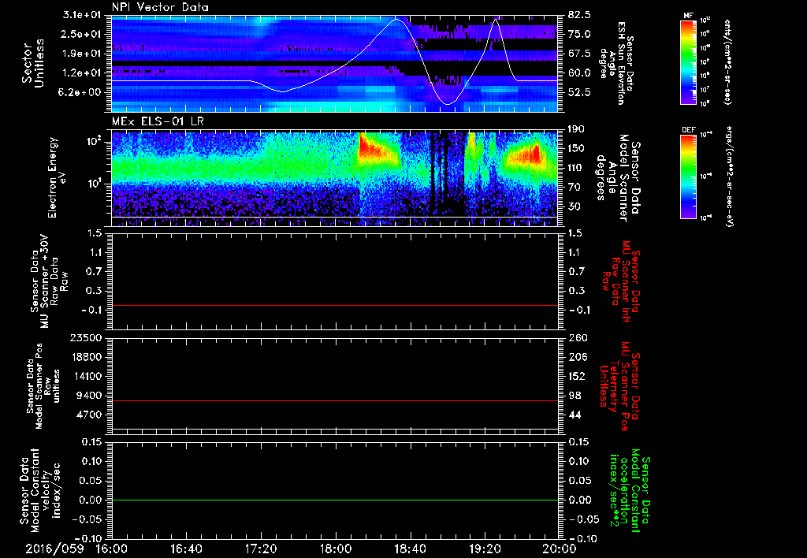Click the 14100 scanner position axis value

87,376
